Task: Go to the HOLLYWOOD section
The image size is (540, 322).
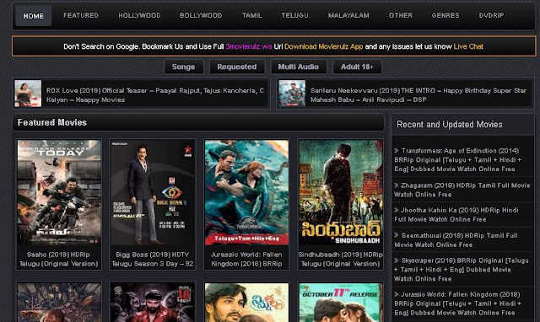Action: [139, 15]
